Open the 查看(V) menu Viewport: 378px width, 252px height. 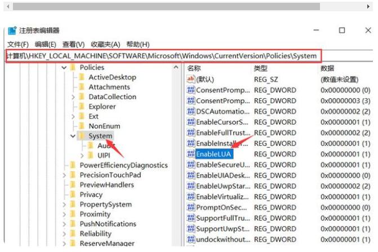pyautogui.click(x=73, y=44)
